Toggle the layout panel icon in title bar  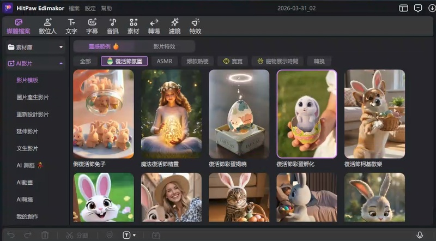click(x=403, y=8)
